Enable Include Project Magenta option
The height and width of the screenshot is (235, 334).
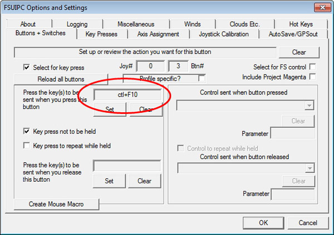click(x=312, y=77)
